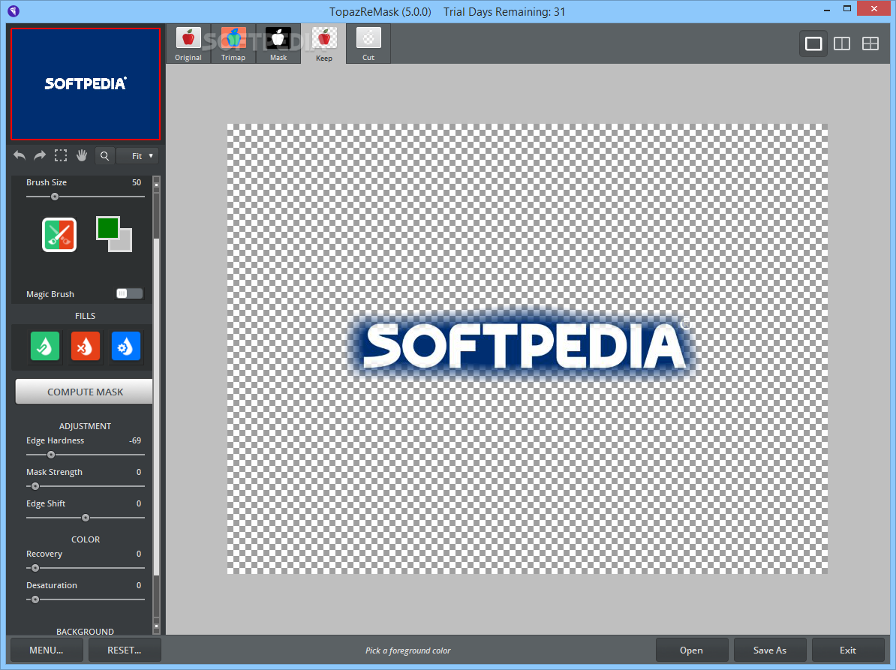The height and width of the screenshot is (670, 896).
Task: Click the Recovery slider handle
Action: (x=35, y=568)
